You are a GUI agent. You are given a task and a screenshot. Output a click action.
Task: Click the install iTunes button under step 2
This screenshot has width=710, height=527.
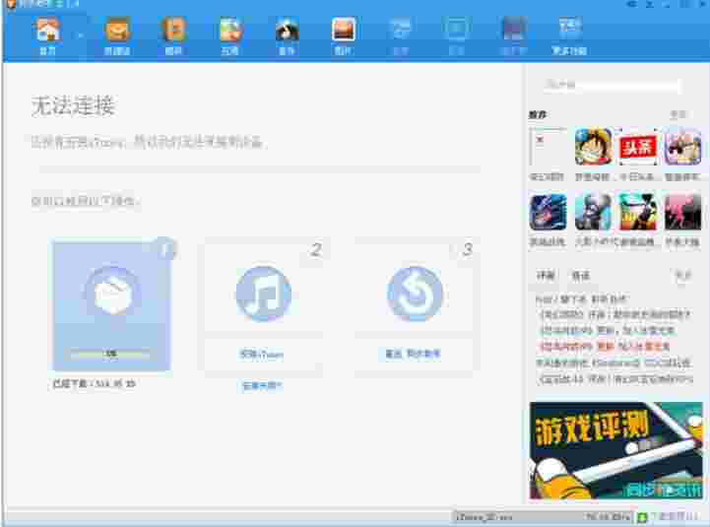coord(263,354)
